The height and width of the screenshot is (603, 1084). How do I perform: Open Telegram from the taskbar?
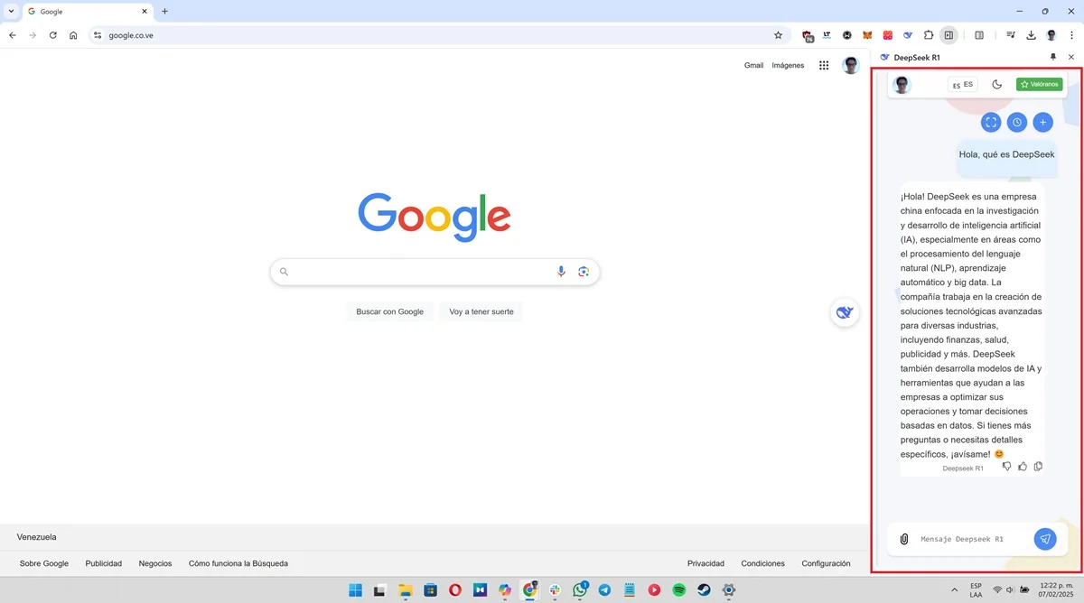click(604, 589)
